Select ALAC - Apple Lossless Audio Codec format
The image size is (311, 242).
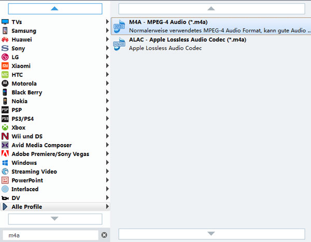click(211, 44)
